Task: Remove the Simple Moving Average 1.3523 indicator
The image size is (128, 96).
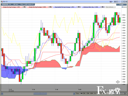Action: 26,7
